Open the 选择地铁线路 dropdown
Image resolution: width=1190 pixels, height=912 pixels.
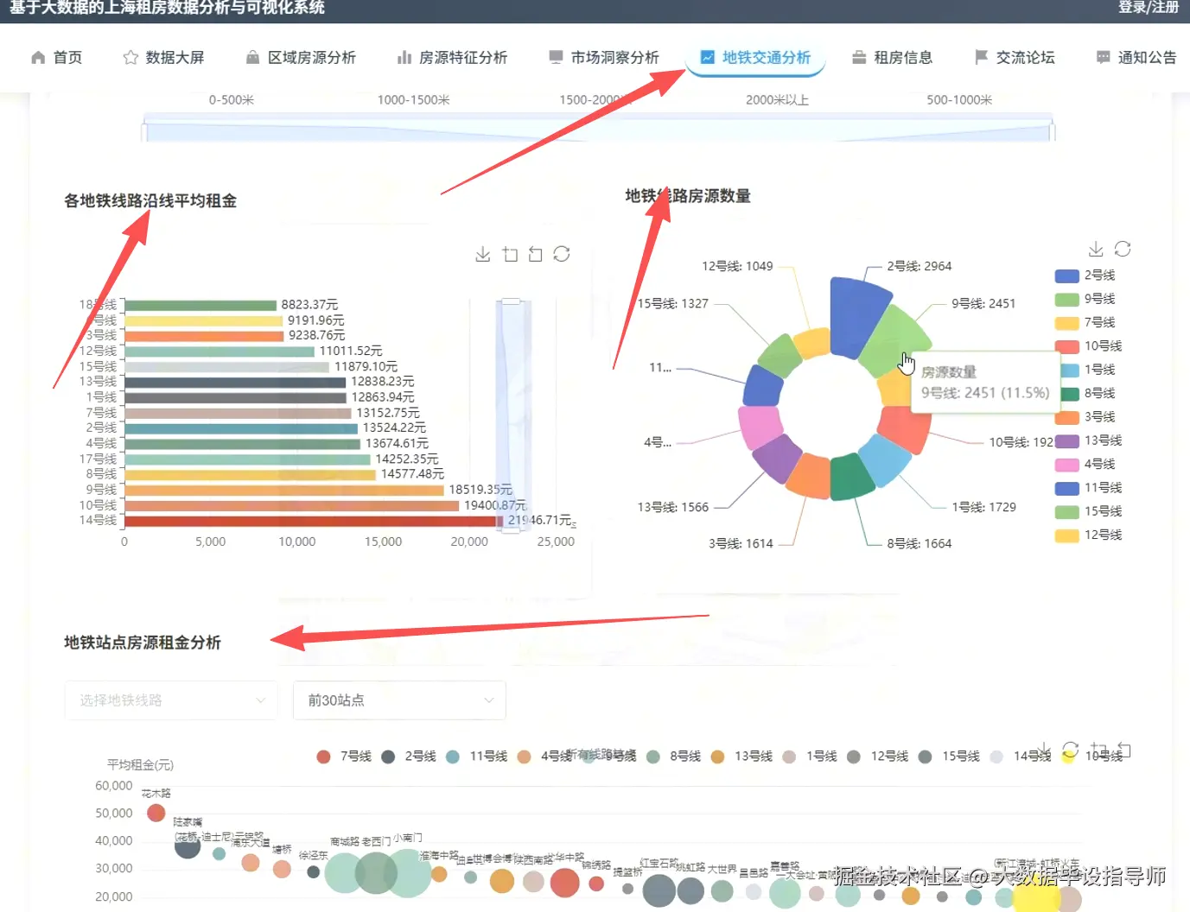point(170,700)
